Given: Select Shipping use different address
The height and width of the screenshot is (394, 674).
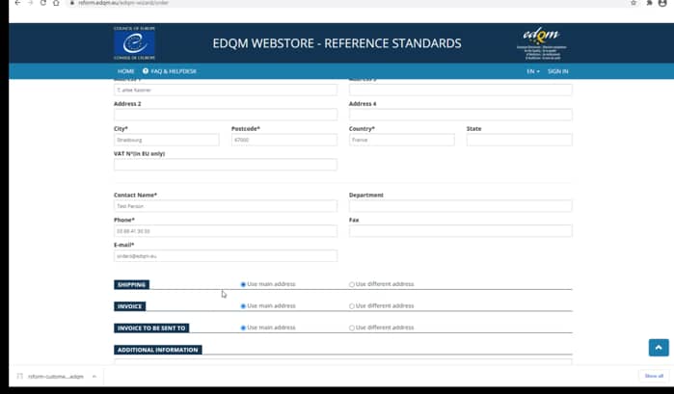Looking at the screenshot, I should 352,284.
